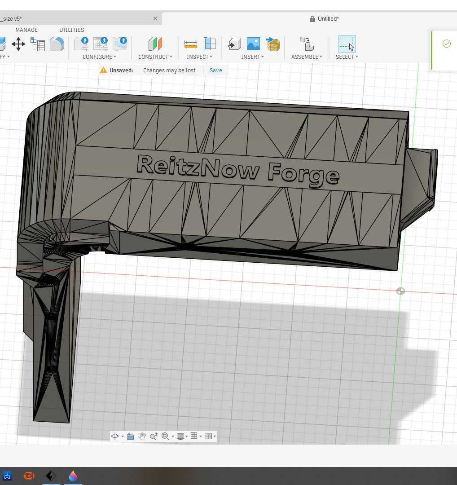The height and width of the screenshot is (485, 457).
Task: Choose the Insert Canvas image icon
Action: click(x=253, y=44)
